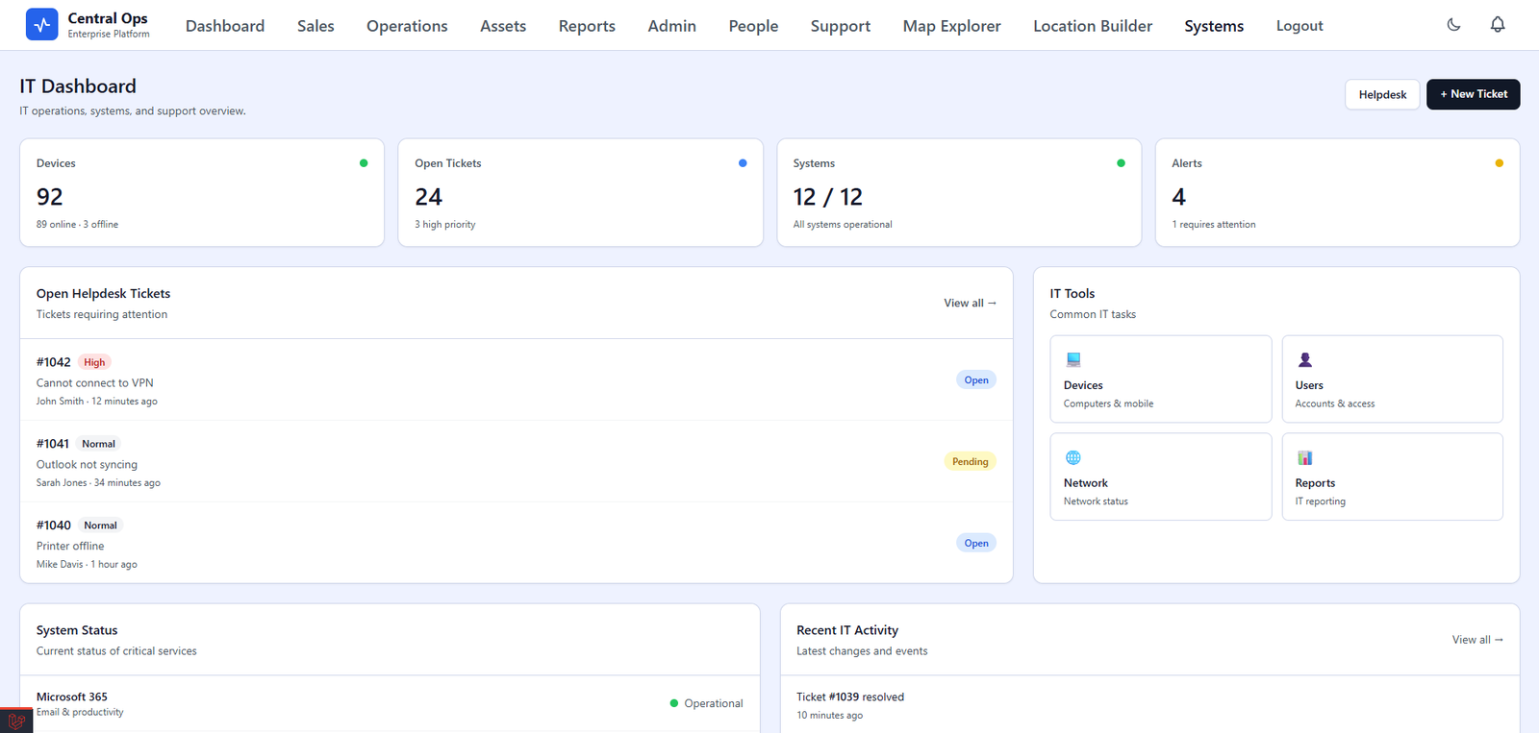1539x733 pixels.
Task: Click the Network globe icon in IT Tools
Action: point(1073,457)
